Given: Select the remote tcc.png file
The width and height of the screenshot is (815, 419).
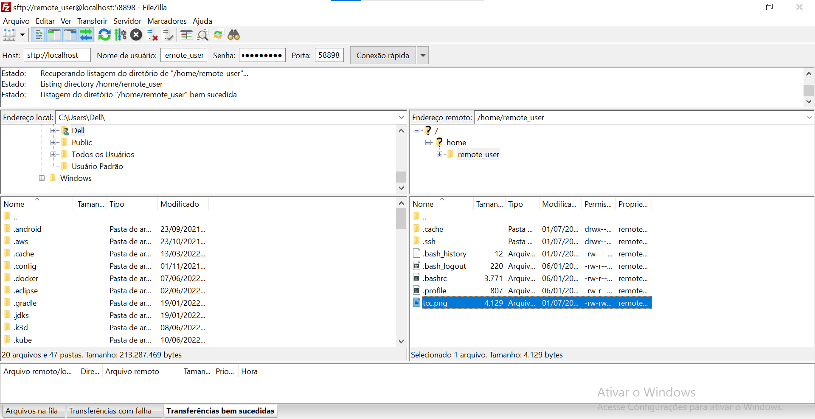Looking at the screenshot, I should click(x=531, y=303).
